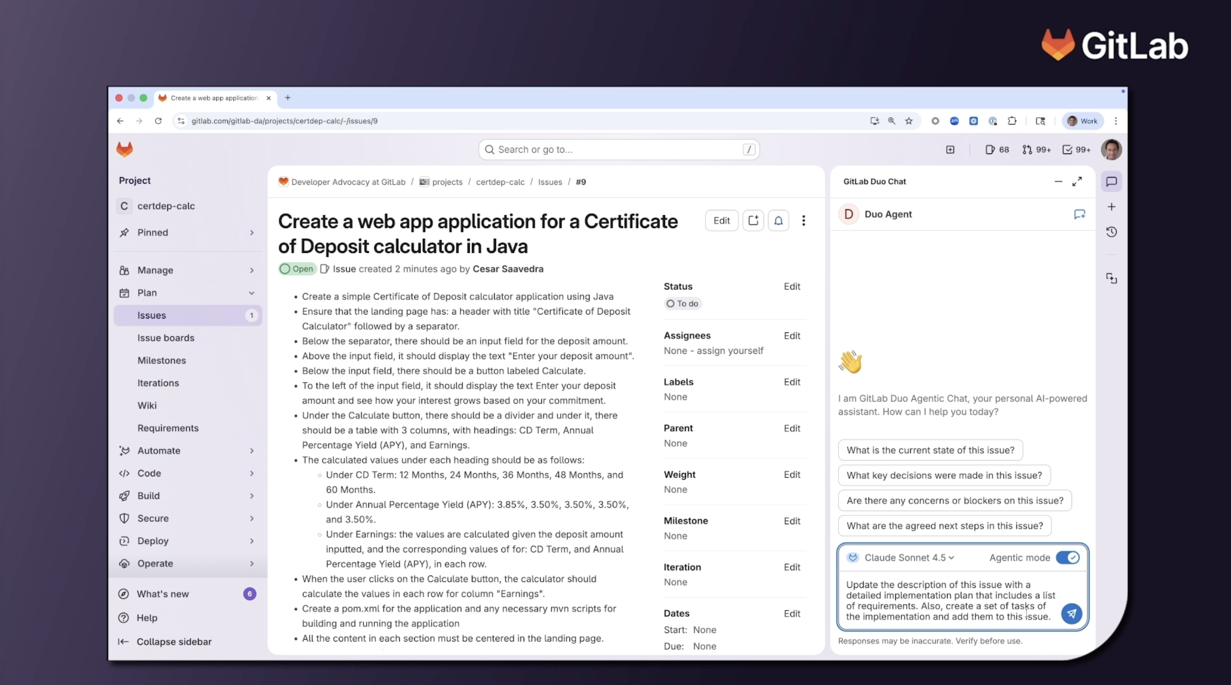The image size is (1231, 685).
Task: Select Milestones in the sidebar
Action: [x=162, y=360]
